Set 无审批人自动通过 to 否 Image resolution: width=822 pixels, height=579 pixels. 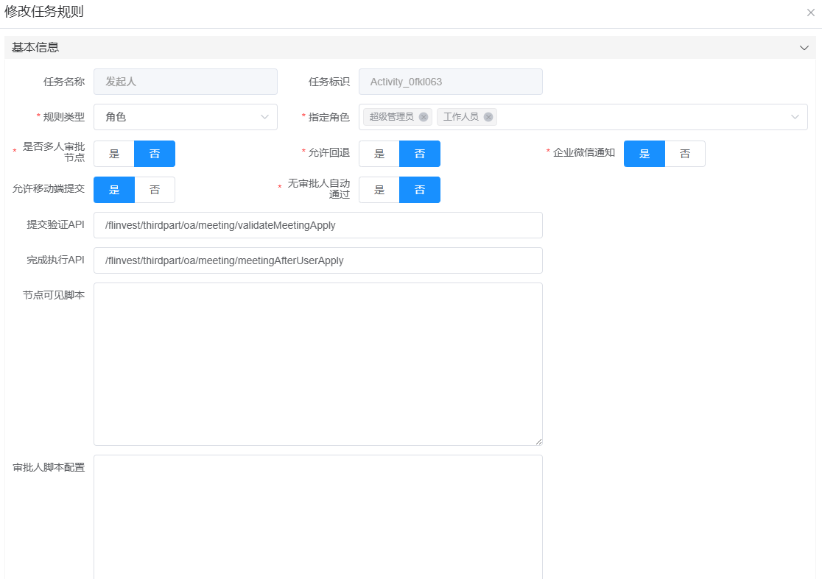420,190
